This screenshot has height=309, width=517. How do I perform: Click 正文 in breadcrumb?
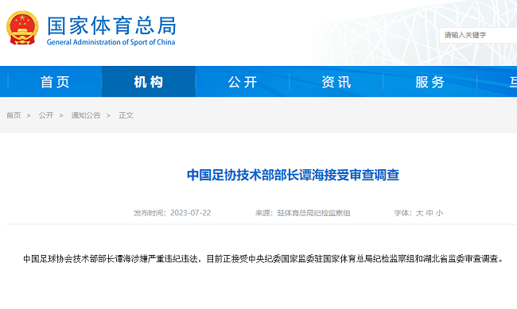click(x=126, y=115)
